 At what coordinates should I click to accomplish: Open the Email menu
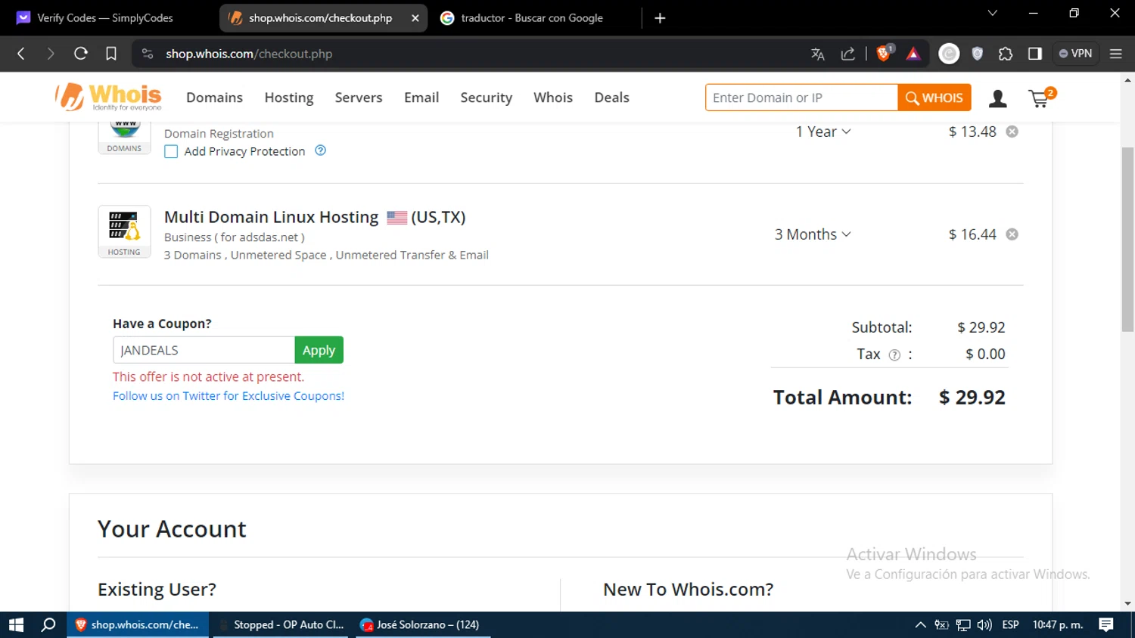421,98
